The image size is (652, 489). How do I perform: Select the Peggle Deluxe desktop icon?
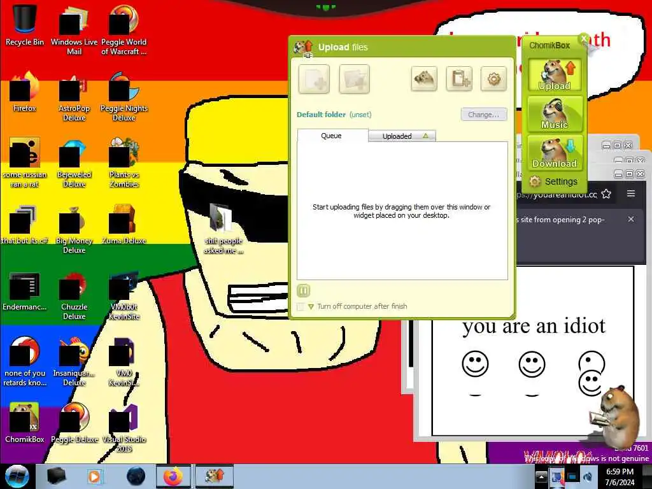tap(74, 423)
